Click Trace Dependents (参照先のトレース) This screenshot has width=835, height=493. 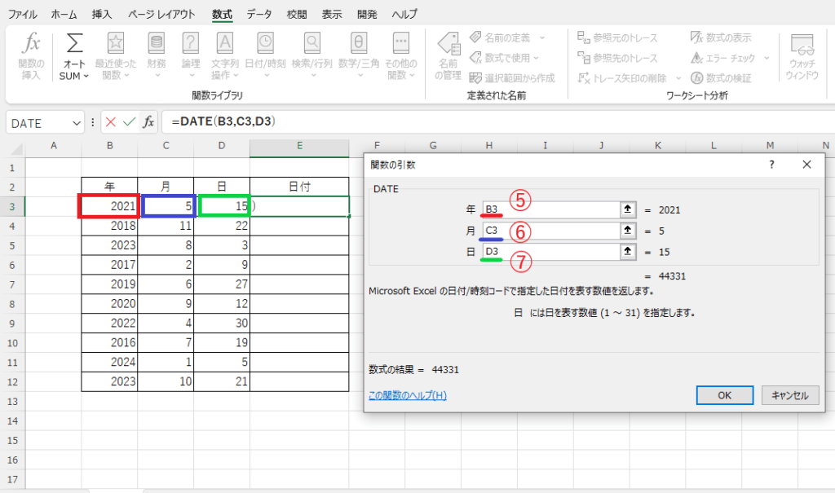[618, 58]
